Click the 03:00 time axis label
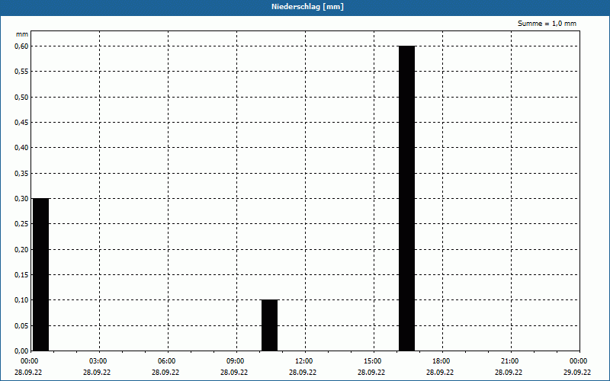This screenshot has width=610, height=381. [x=98, y=361]
